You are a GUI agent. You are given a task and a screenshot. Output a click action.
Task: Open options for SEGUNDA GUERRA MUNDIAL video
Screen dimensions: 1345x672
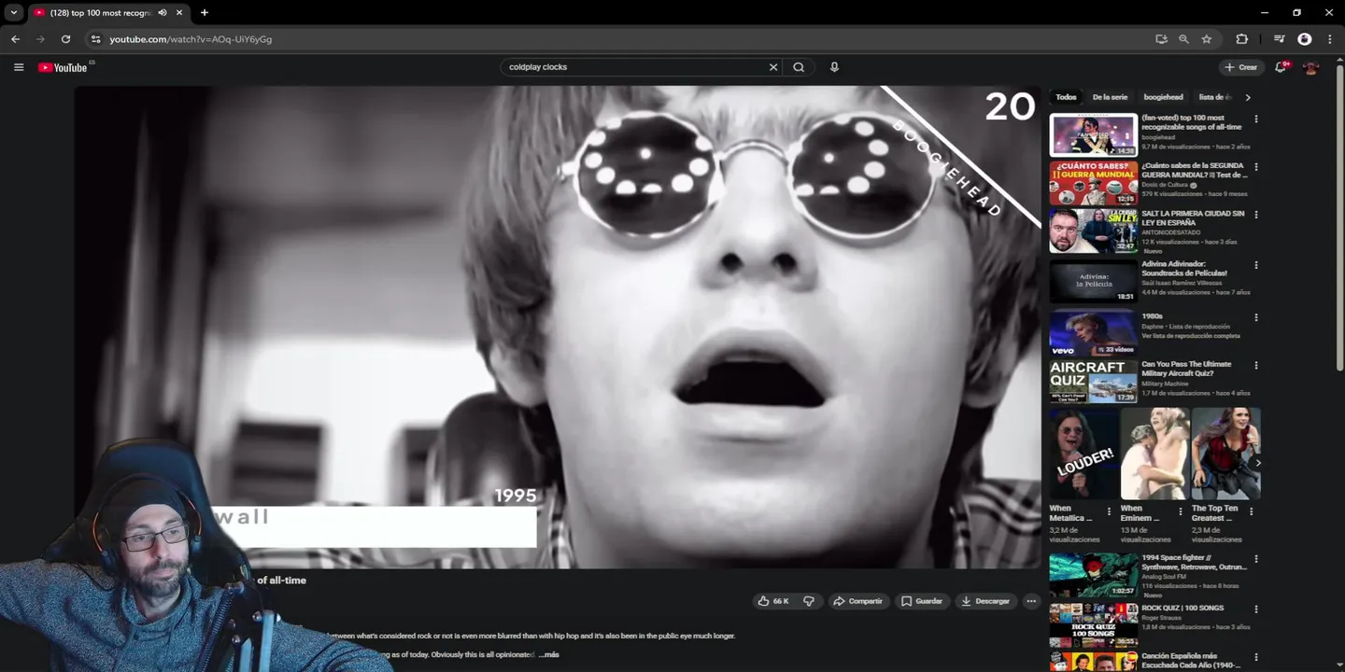pyautogui.click(x=1256, y=166)
